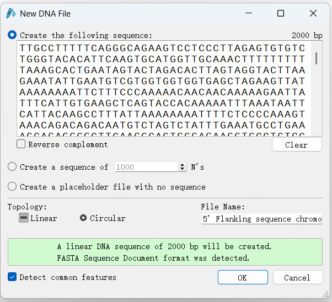Image resolution: width=332 pixels, height=302 pixels.
Task: Click the SnapGene app icon in title bar
Action: 11,13
